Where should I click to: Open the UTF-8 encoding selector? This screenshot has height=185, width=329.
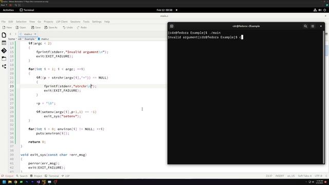[x=318, y=176]
